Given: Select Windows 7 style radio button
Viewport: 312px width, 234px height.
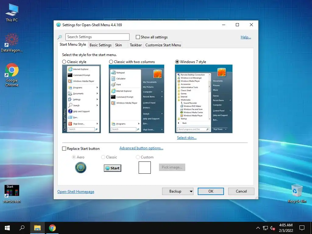Looking at the screenshot, I should 177,62.
